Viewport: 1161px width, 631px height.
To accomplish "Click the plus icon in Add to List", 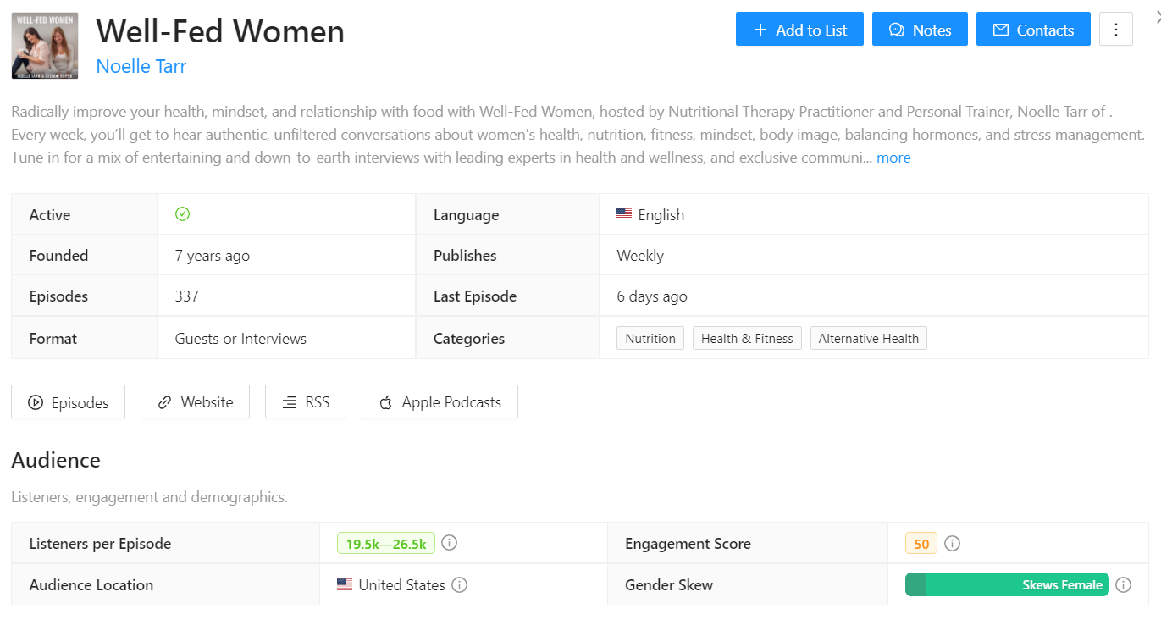I will coord(760,30).
